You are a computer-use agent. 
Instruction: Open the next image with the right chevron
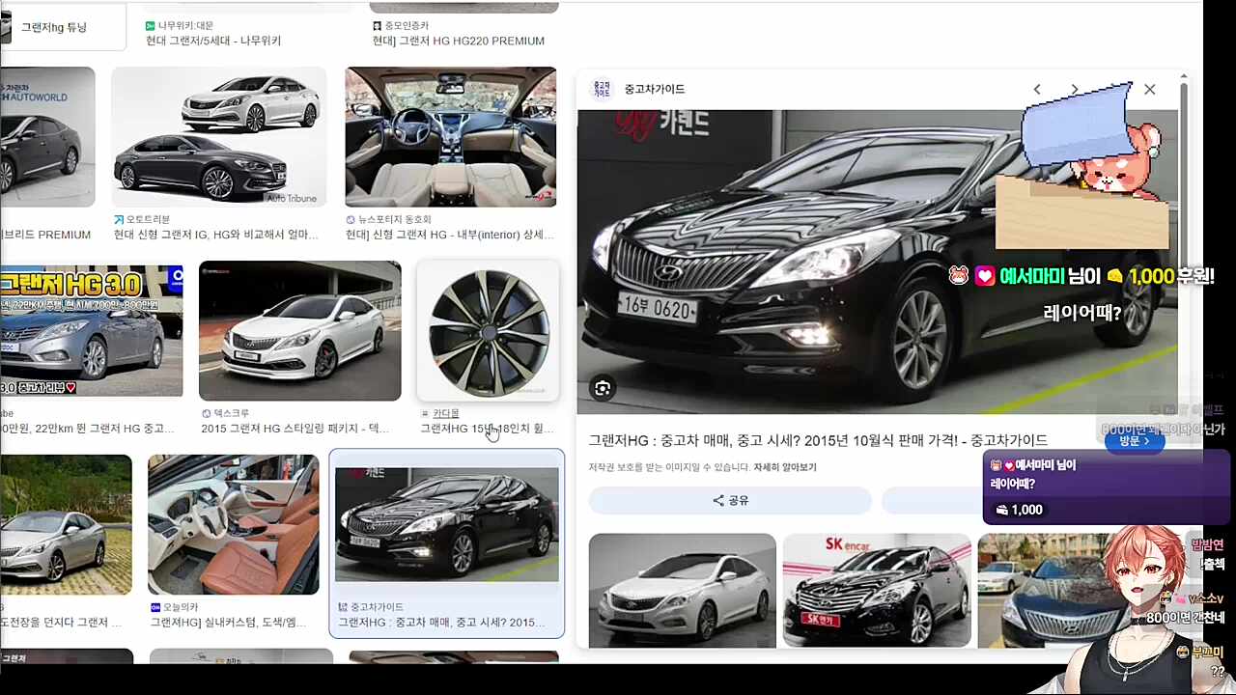click(1075, 89)
